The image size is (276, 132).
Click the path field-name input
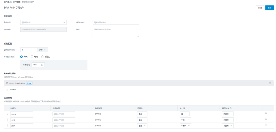click(22, 126)
